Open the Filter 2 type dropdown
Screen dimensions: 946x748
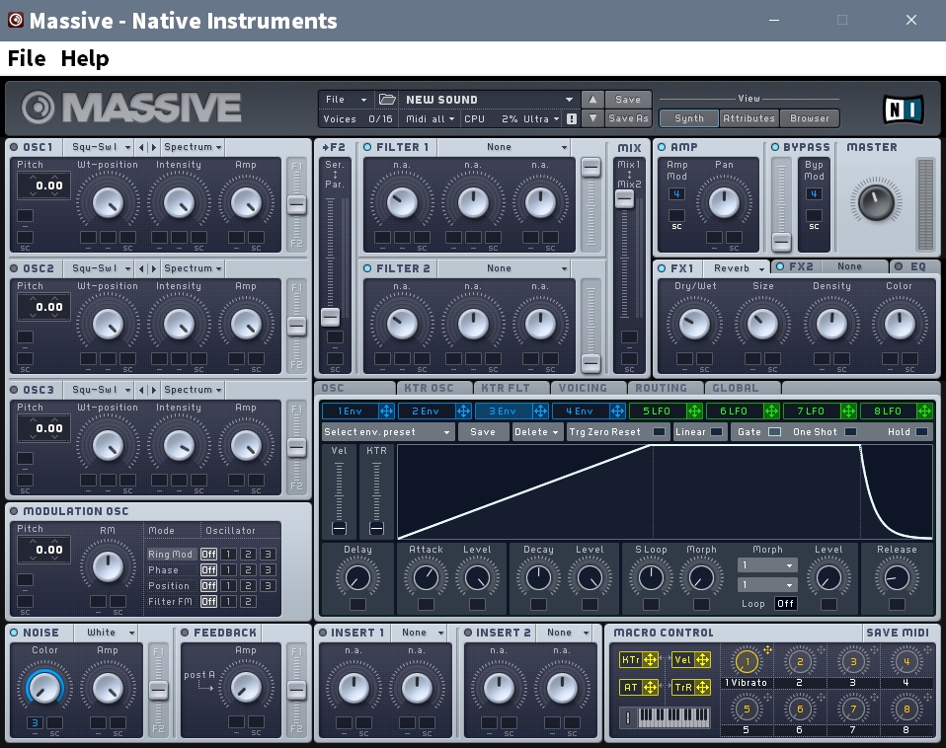tap(504, 268)
